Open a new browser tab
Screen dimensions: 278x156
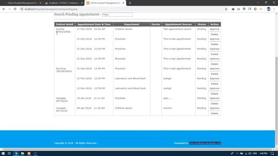(x=130, y=3)
